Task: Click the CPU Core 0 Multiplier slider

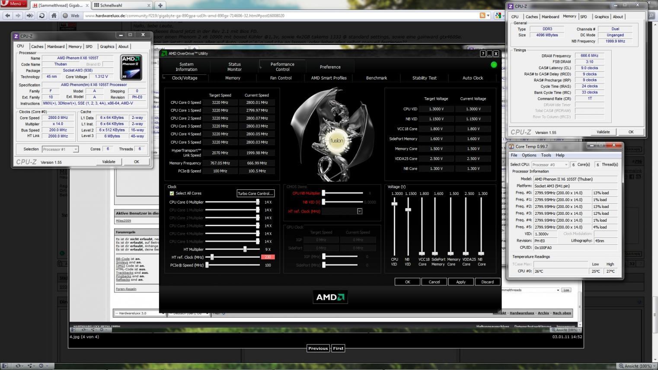Action: 232,202
